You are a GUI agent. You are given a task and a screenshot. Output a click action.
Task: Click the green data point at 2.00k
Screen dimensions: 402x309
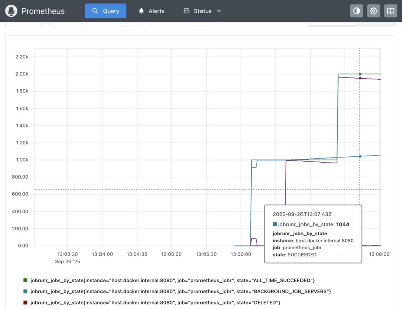click(360, 74)
